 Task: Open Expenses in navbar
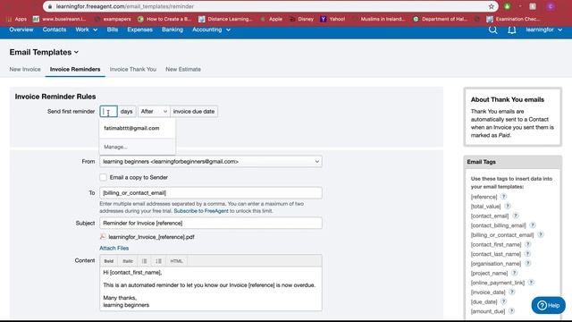coord(139,30)
